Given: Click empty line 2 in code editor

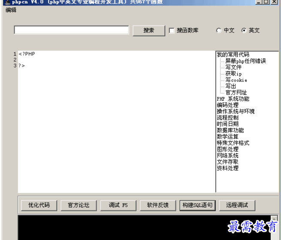Looking at the screenshot, I should [x=117, y=60].
